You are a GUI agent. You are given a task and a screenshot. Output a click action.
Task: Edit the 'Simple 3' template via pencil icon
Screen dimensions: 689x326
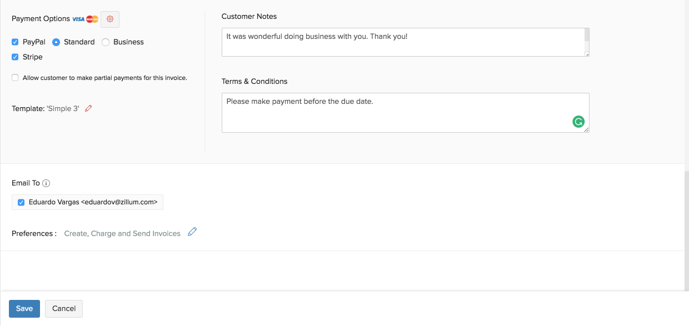(88, 108)
